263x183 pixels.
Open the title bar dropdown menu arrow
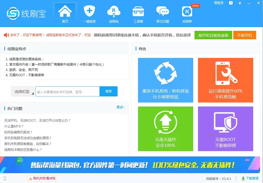(x=240, y=3)
